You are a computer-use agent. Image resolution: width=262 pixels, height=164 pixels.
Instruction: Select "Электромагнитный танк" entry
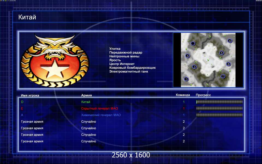(x=129, y=71)
